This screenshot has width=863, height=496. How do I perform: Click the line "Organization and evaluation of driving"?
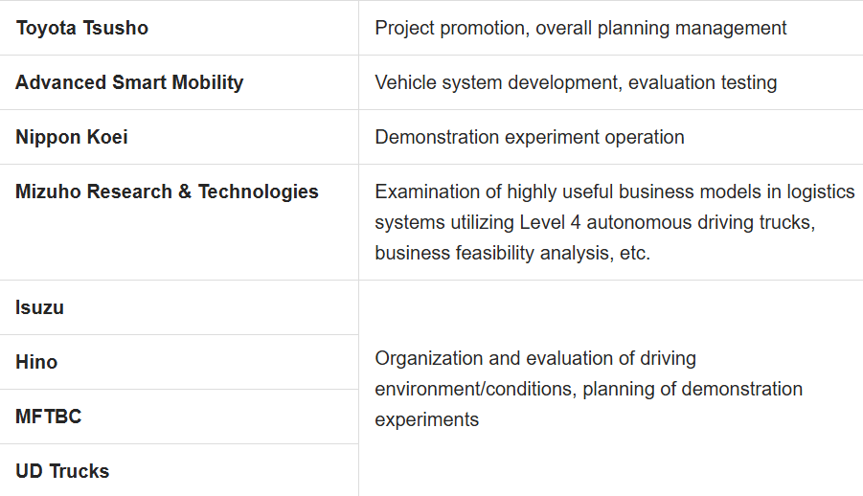pos(535,358)
